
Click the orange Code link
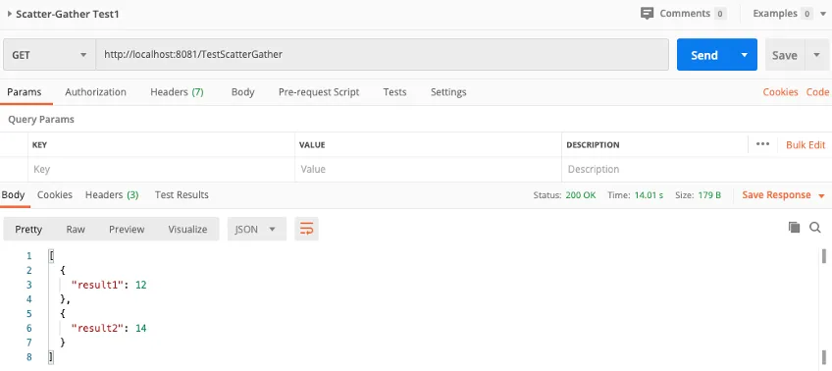click(817, 92)
